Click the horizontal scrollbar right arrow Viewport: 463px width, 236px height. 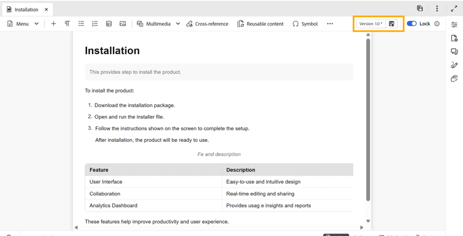[361, 227]
